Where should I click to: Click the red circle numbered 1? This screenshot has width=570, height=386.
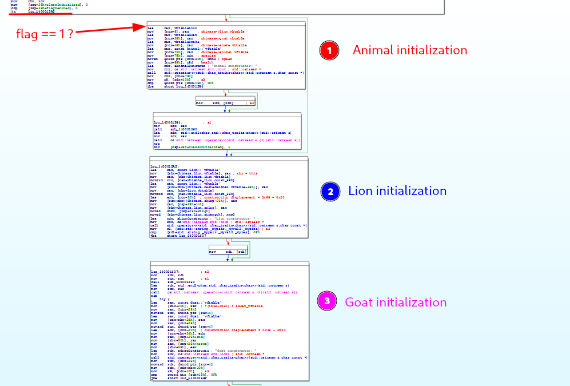(x=329, y=50)
